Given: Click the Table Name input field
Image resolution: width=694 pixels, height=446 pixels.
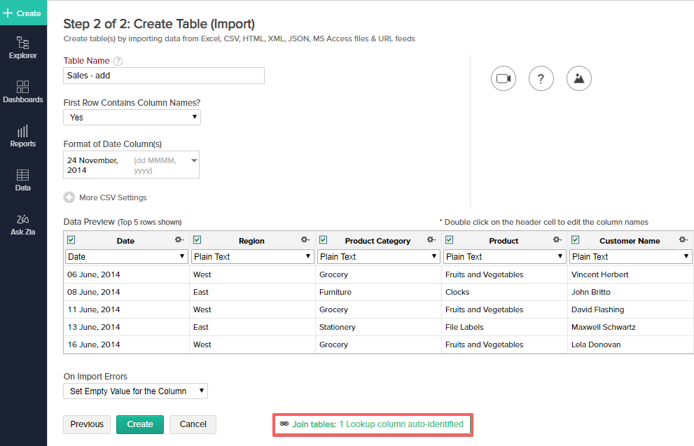Looking at the screenshot, I should [x=164, y=76].
